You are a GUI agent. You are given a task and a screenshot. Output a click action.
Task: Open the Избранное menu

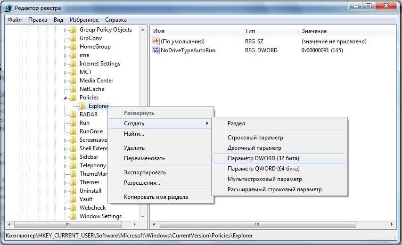84,20
